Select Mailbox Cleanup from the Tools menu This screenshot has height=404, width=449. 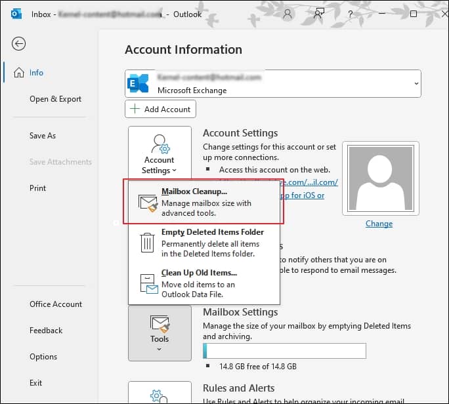[204, 203]
